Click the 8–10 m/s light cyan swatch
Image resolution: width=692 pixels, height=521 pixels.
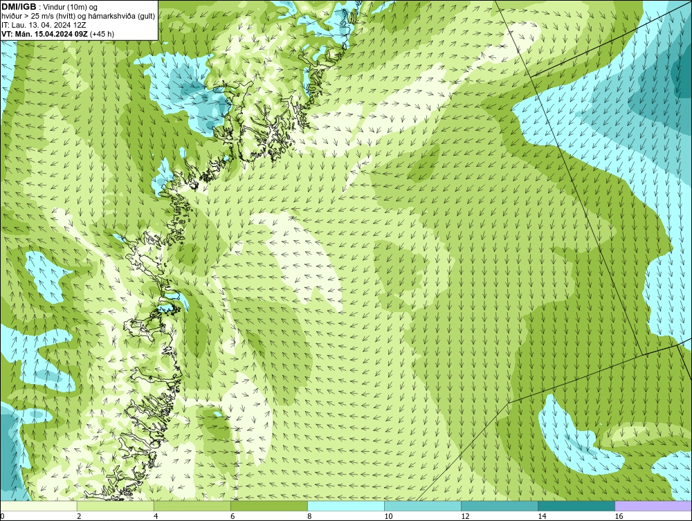[345, 506]
